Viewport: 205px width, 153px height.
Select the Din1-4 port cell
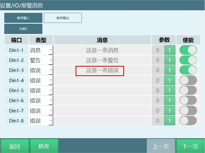pyautogui.click(x=16, y=80)
